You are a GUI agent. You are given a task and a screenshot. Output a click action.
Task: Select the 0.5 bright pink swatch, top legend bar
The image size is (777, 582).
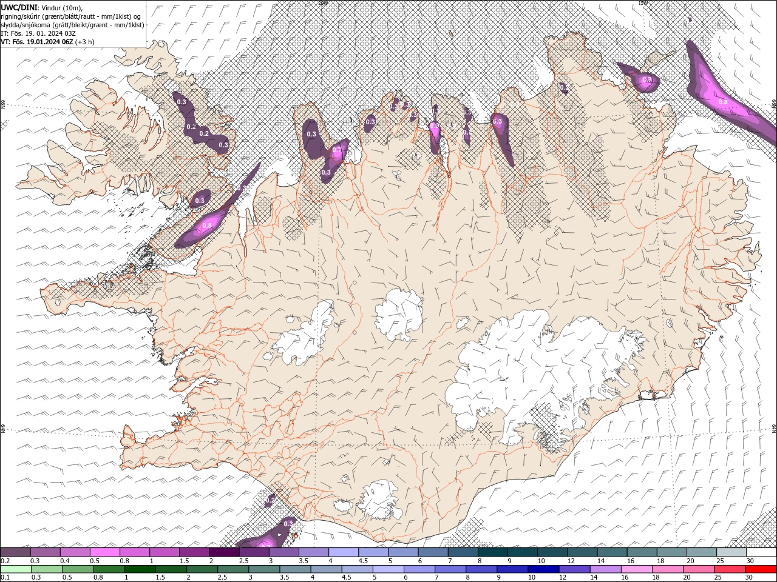(105, 552)
